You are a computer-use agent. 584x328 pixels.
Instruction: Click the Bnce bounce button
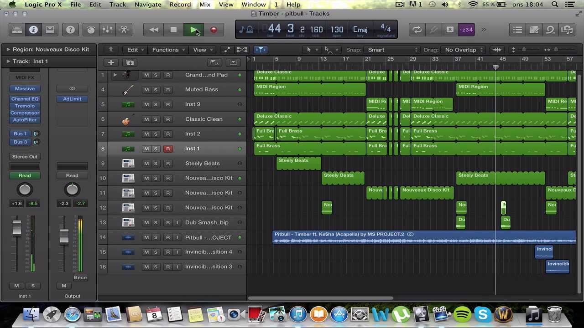coord(80,277)
